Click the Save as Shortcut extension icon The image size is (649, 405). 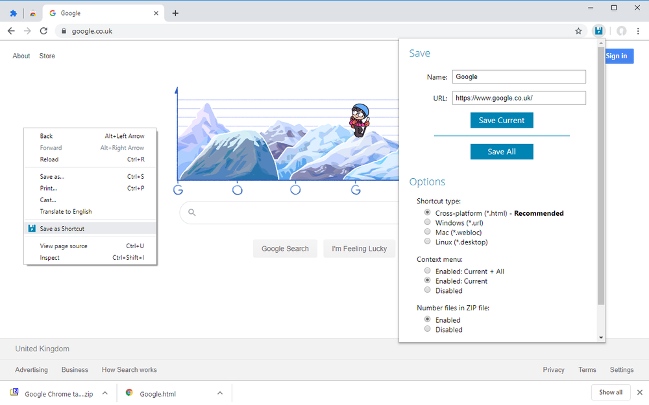pyautogui.click(x=598, y=30)
